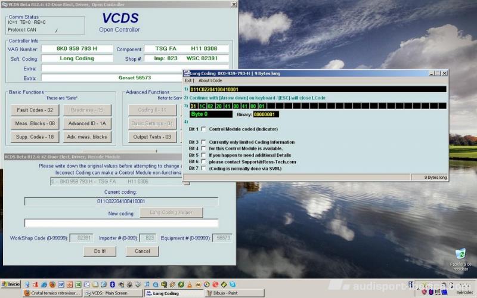Tick the Bit 6 checkbox

coord(203,162)
